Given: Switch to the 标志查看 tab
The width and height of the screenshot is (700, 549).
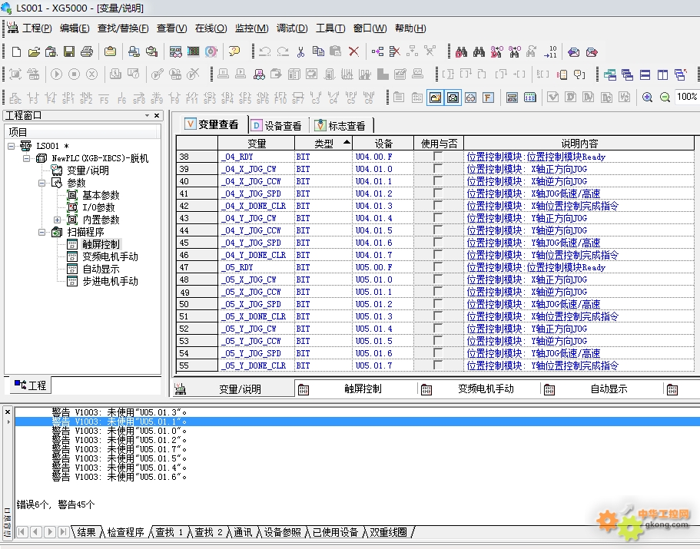Looking at the screenshot, I should coord(341,126).
